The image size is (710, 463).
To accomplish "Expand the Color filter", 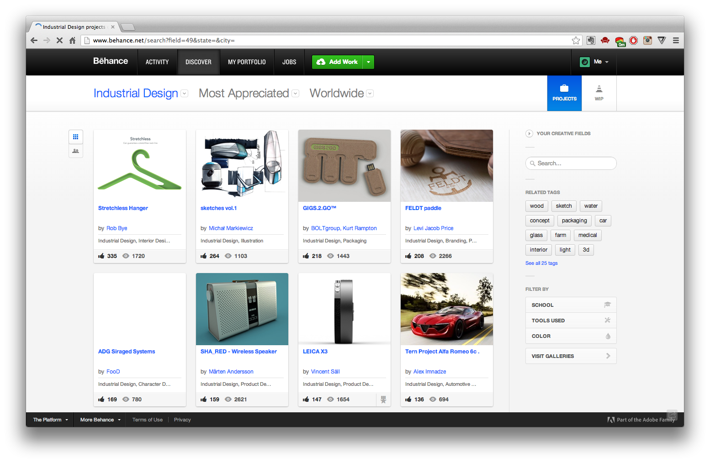I will tap(571, 336).
